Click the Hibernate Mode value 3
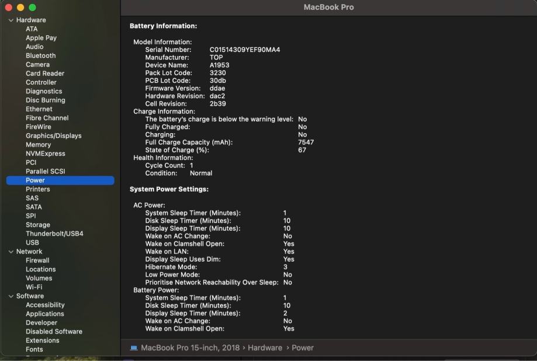This screenshot has width=537, height=361. (285, 267)
